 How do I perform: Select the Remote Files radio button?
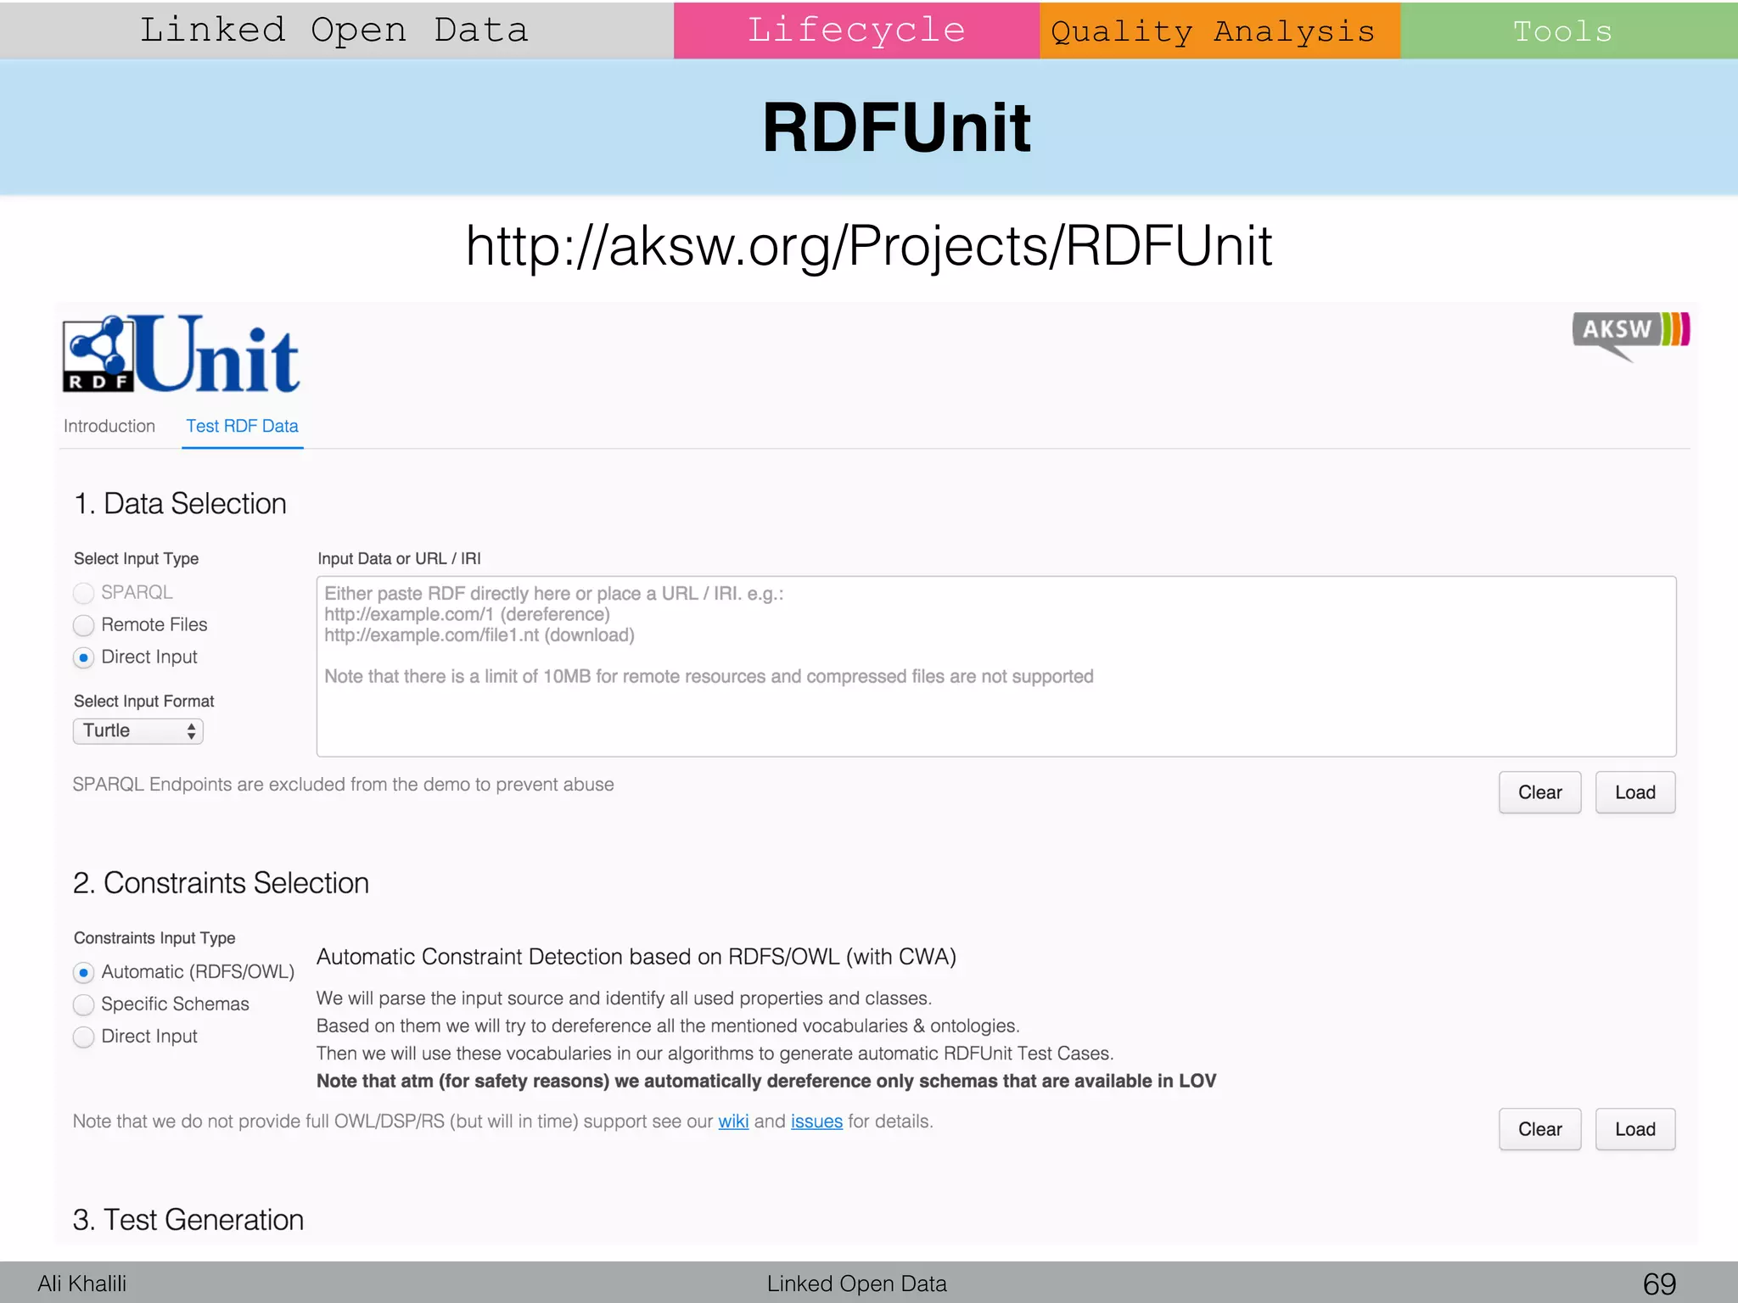click(83, 625)
